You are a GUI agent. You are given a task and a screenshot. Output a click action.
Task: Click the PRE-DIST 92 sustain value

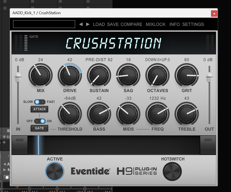point(99,60)
